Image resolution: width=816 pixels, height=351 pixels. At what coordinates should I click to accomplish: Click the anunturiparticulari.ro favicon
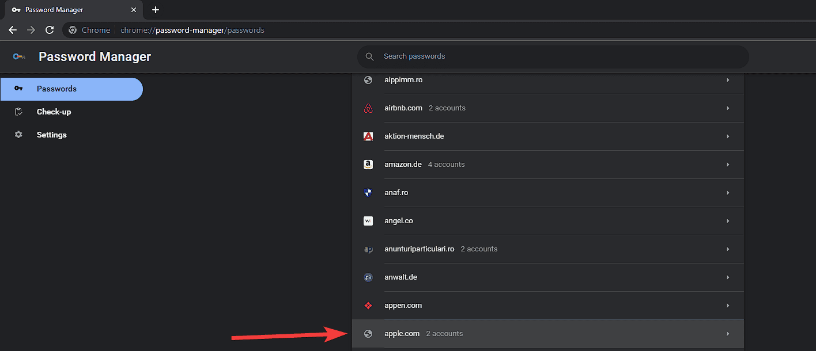pyautogui.click(x=368, y=249)
